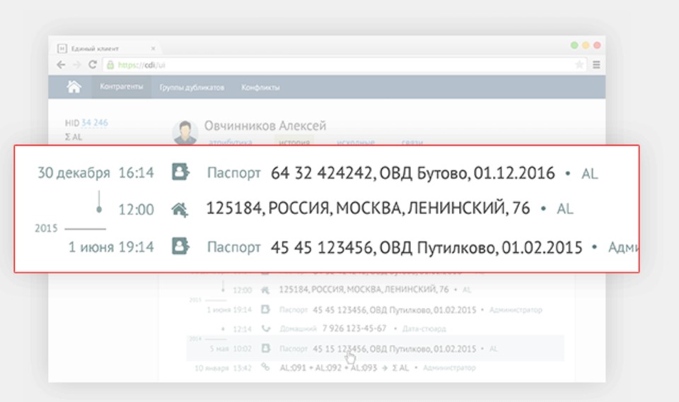Image resolution: width=679 pixels, height=402 pixels.
Task: Click the Овчинников Алексей name heading
Action: pyautogui.click(x=265, y=126)
